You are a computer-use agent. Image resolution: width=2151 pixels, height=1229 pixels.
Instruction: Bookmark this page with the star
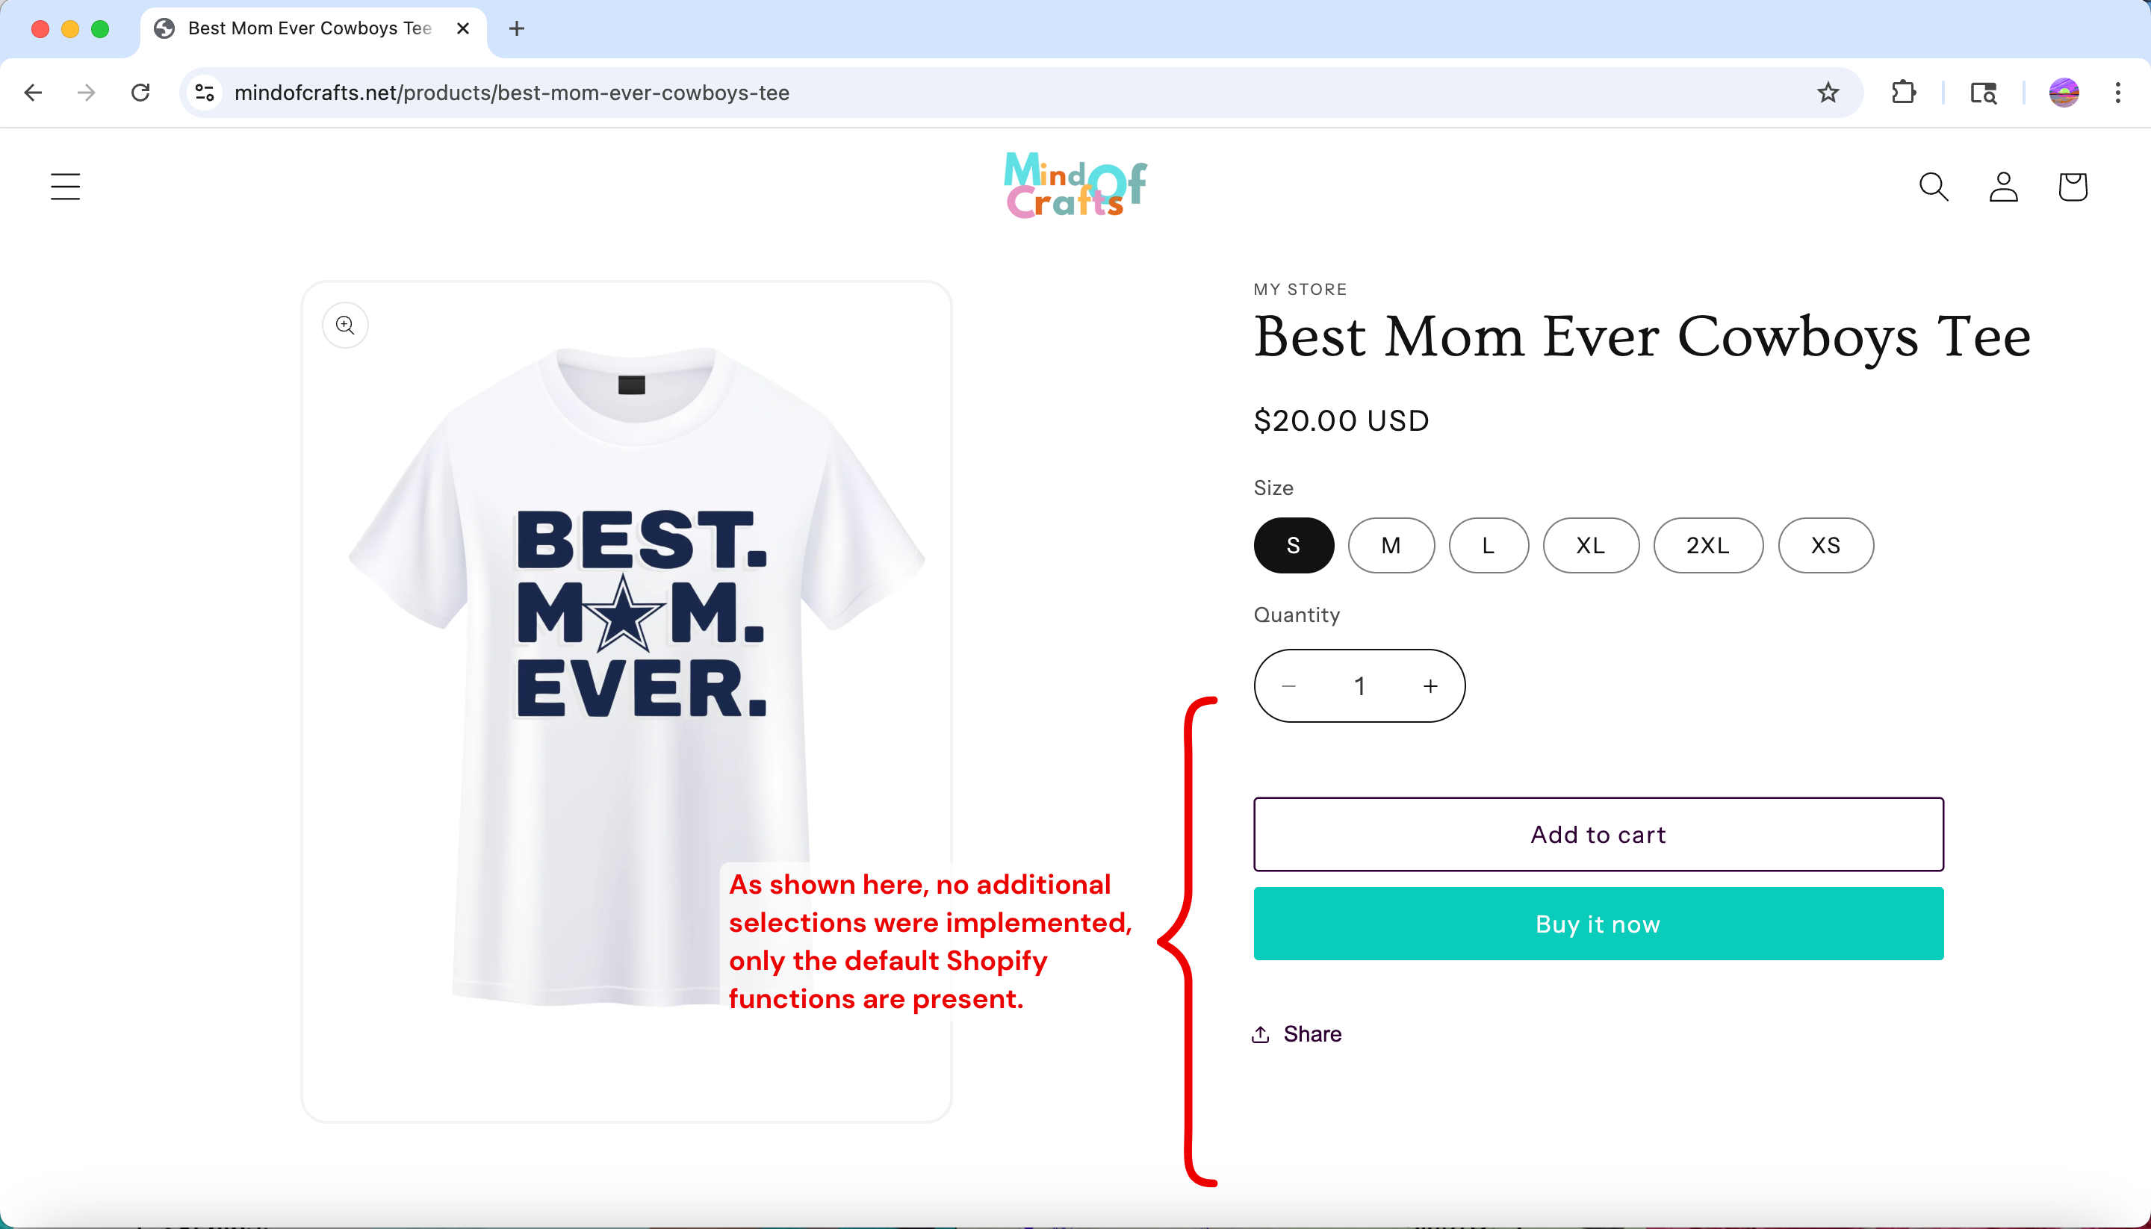pyautogui.click(x=1828, y=93)
